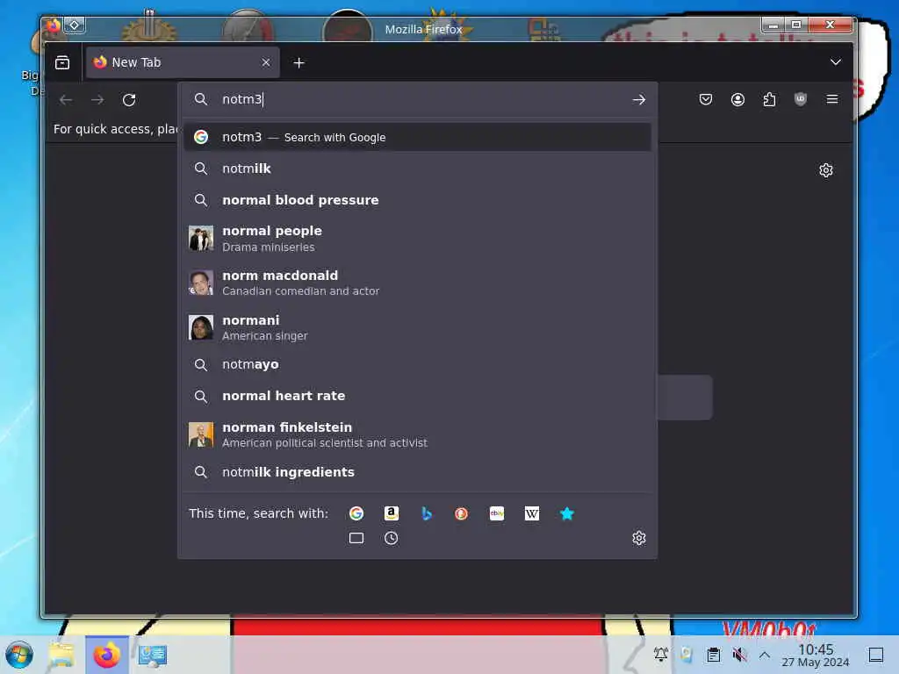The width and height of the screenshot is (899, 674).
Task: Click normani thumbnail image
Action: click(201, 327)
